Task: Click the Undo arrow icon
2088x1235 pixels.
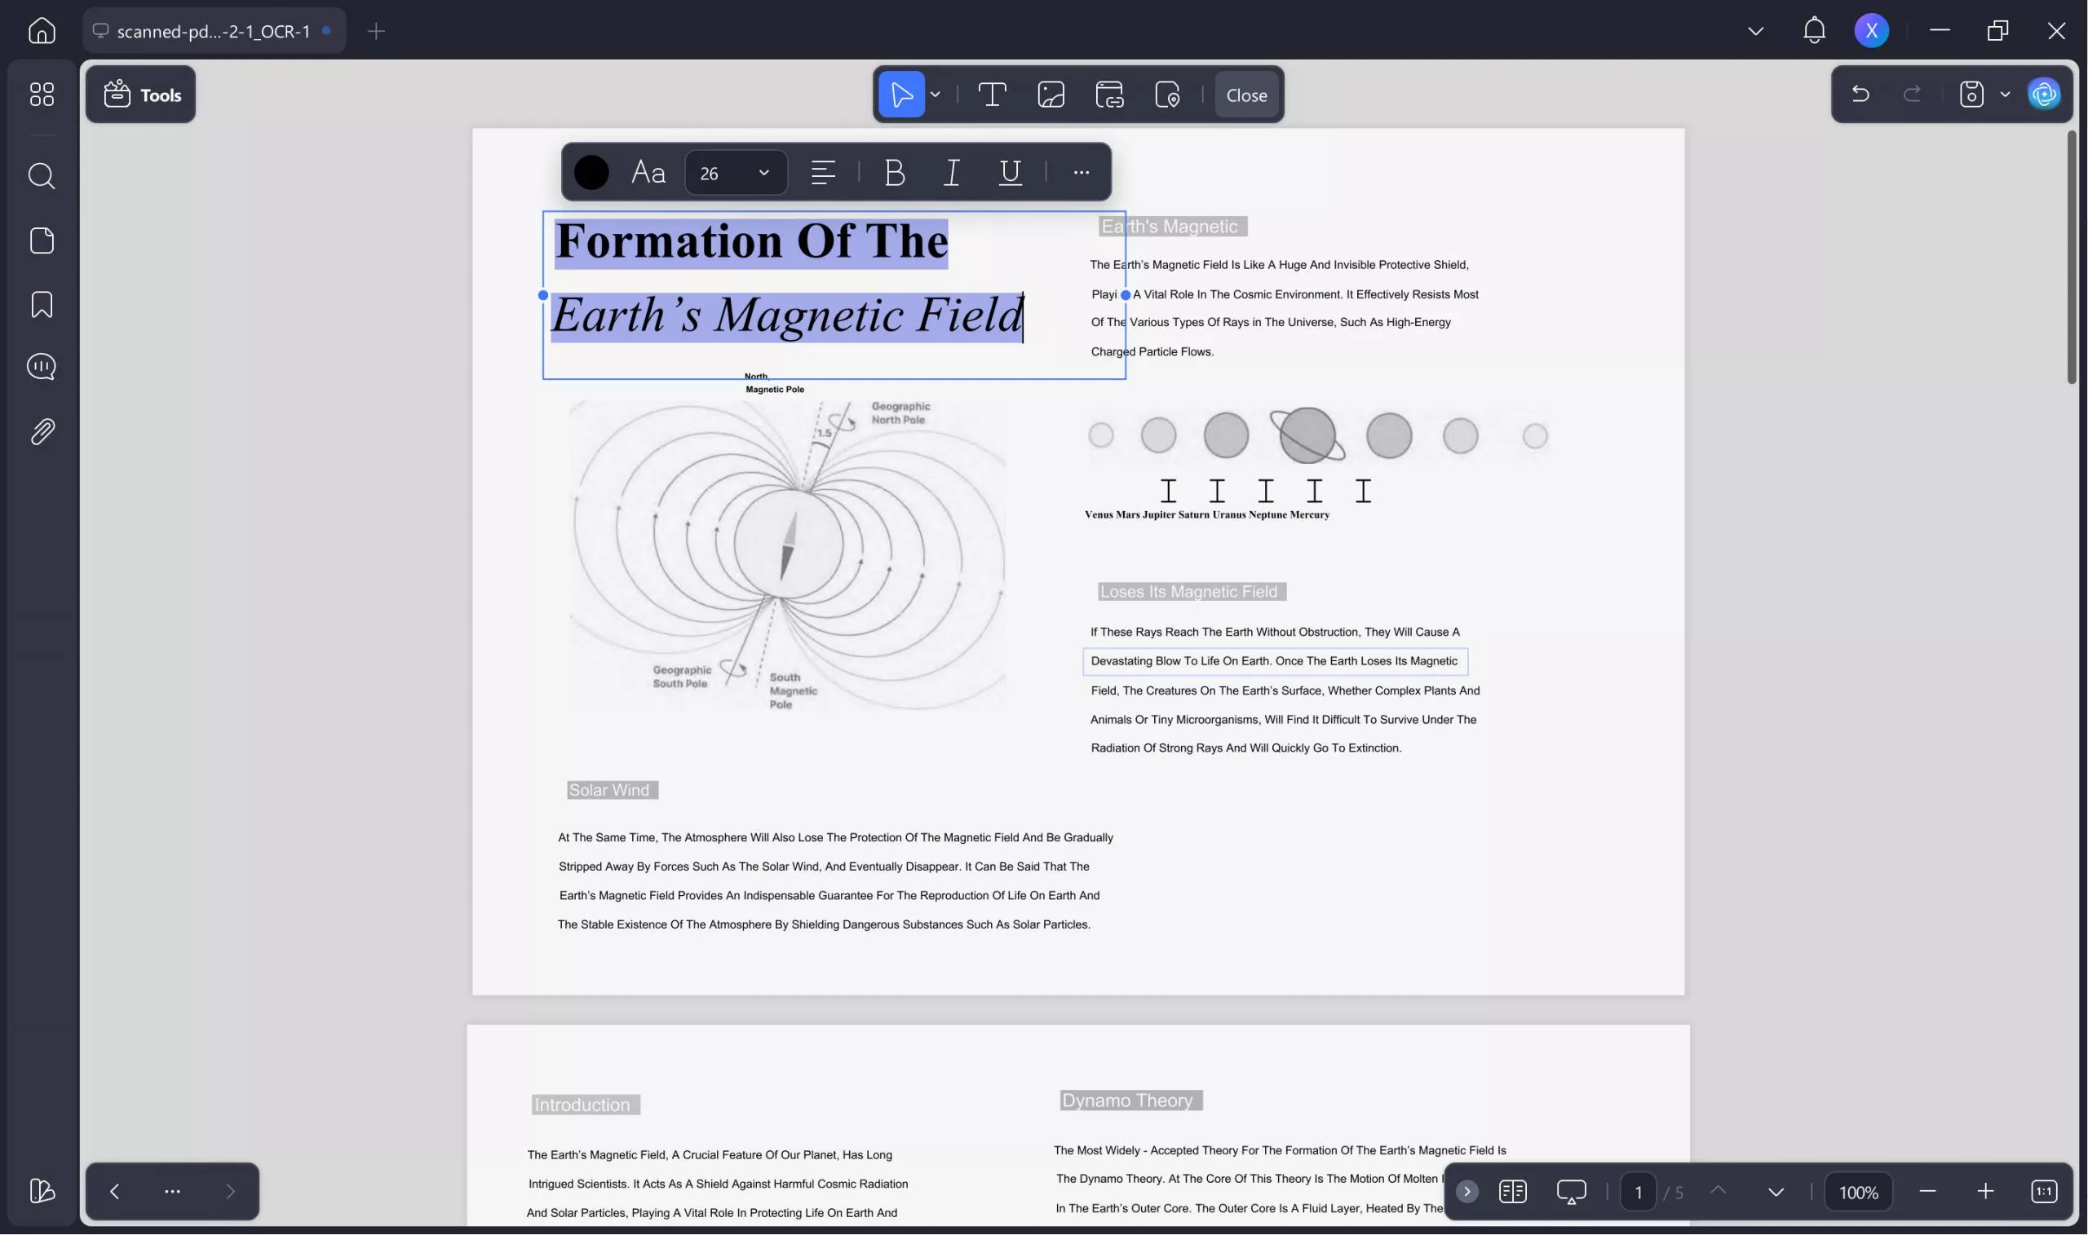Action: (x=1860, y=94)
